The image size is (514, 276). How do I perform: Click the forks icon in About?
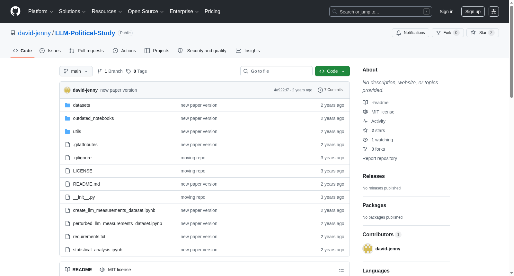pyautogui.click(x=365, y=149)
